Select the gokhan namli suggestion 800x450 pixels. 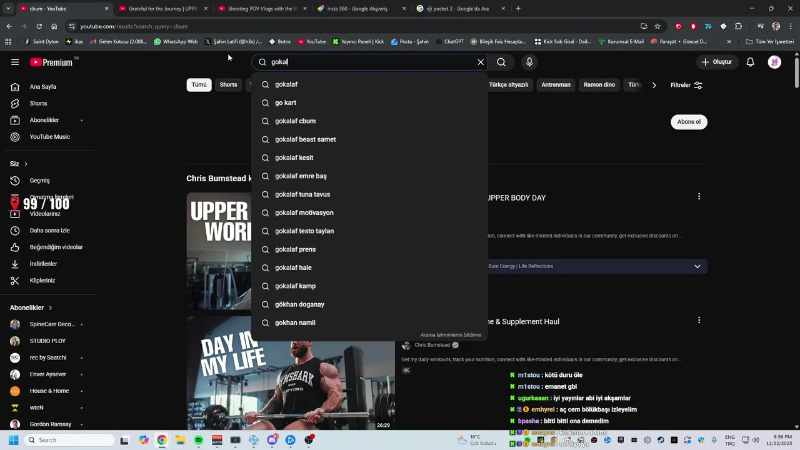pyautogui.click(x=369, y=322)
